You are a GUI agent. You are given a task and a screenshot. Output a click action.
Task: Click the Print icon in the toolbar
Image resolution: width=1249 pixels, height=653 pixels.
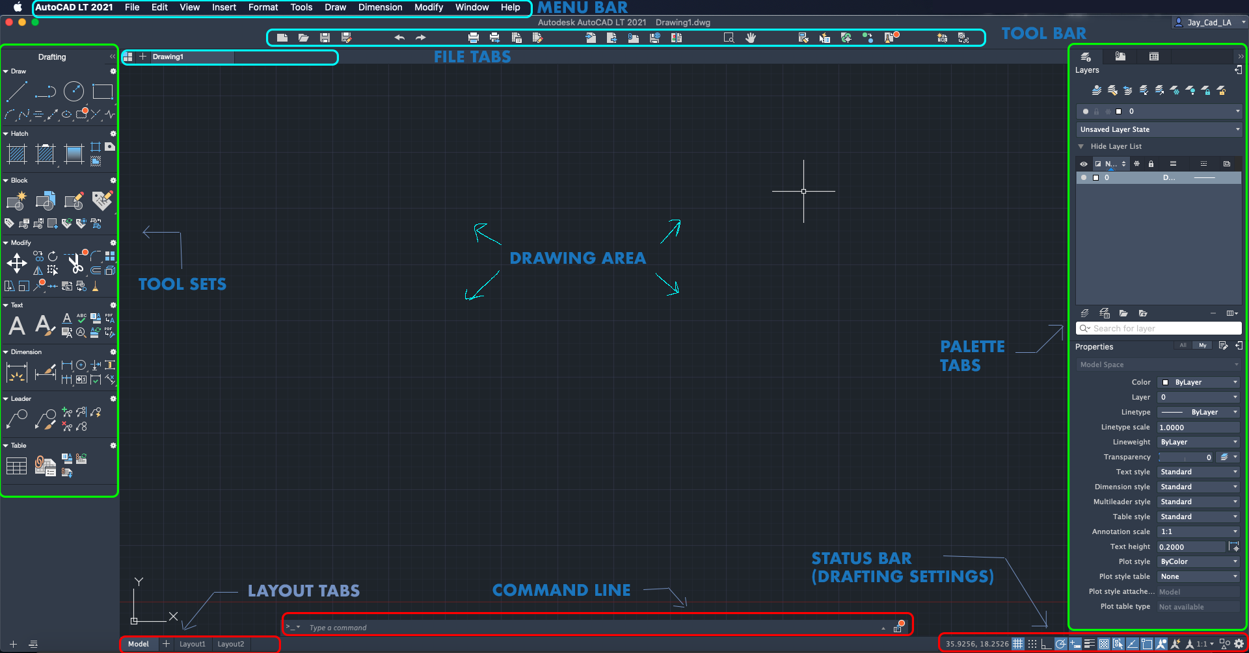pos(474,38)
